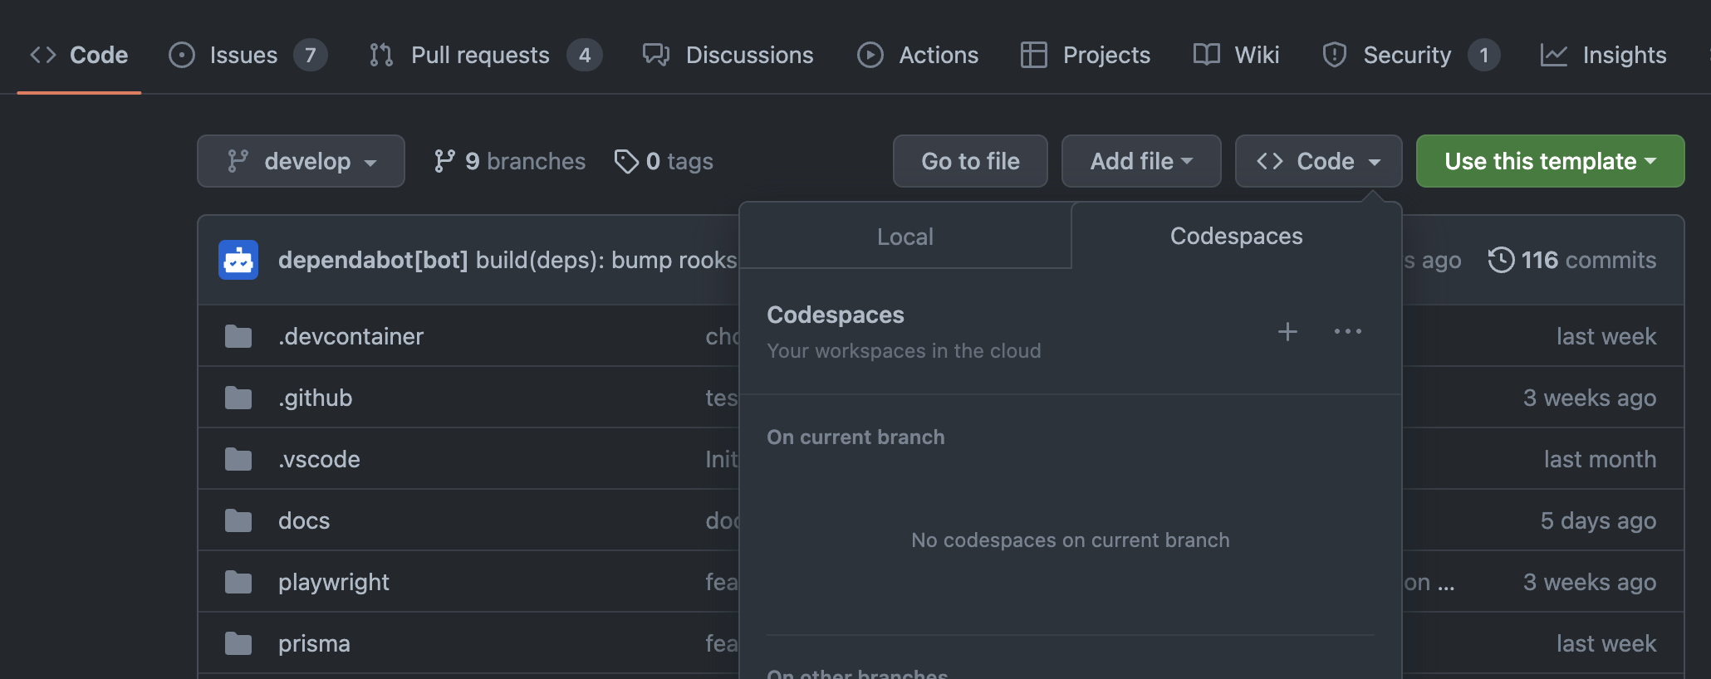Click the .vscode folder icon
Image resolution: width=1711 pixels, height=679 pixels.
(238, 459)
